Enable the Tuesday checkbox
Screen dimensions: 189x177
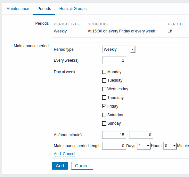[x=104, y=80]
